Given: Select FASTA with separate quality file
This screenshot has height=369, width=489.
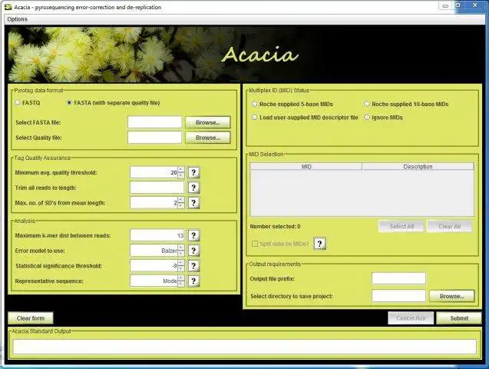Looking at the screenshot, I should coord(69,102).
